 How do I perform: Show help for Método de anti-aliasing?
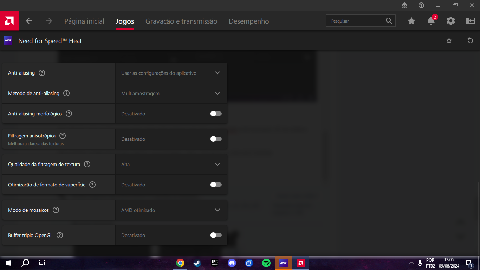pyautogui.click(x=66, y=94)
